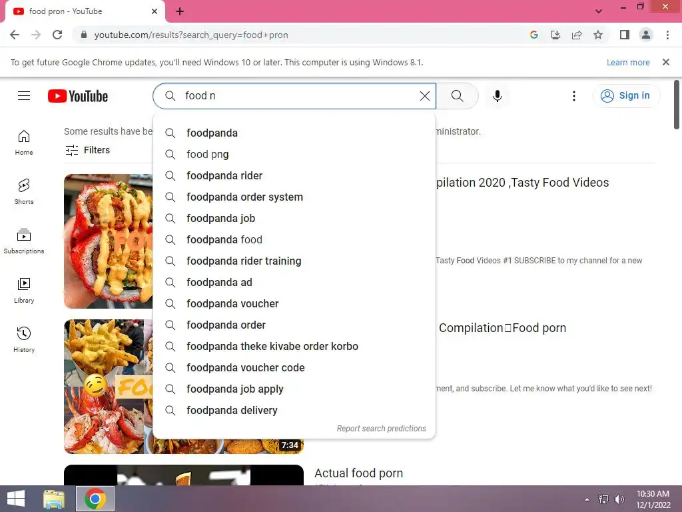This screenshot has width=682, height=512.
Task: Open the 'Actual food porn' video title
Action: (x=359, y=473)
